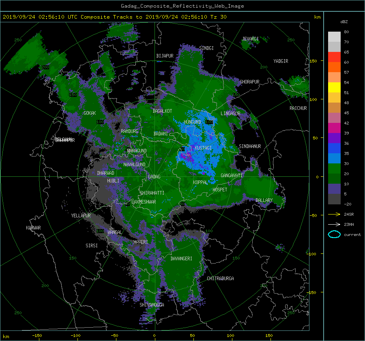Image resolution: width=365 pixels, height=341 pixels.
Task: Click the HOSPET city label
Action: (220, 190)
